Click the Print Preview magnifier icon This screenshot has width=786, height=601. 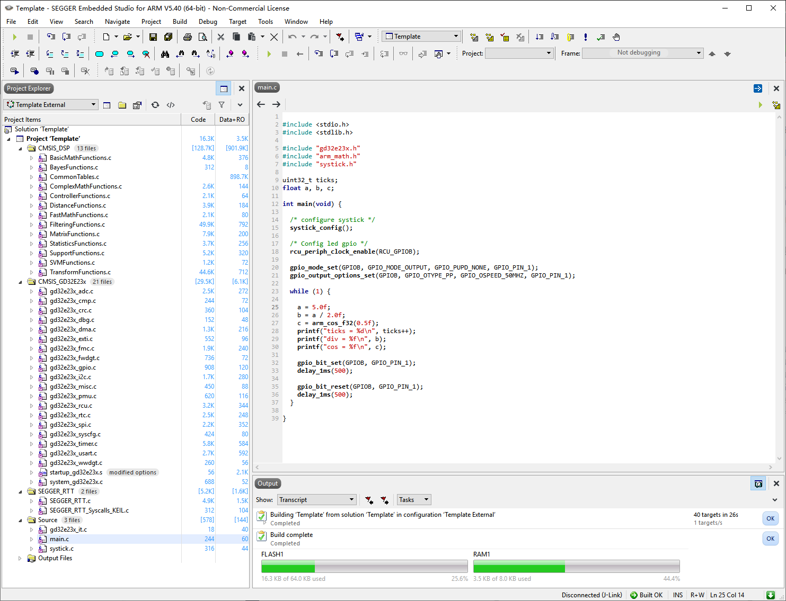202,37
